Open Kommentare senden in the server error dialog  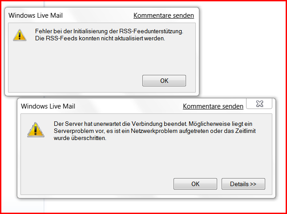[213, 106]
